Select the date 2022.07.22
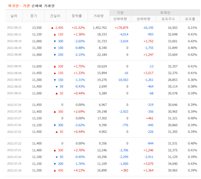201x179 pixels. pos(14,143)
